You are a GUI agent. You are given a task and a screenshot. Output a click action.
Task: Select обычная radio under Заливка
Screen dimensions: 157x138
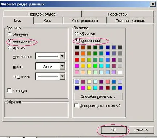[76, 34]
